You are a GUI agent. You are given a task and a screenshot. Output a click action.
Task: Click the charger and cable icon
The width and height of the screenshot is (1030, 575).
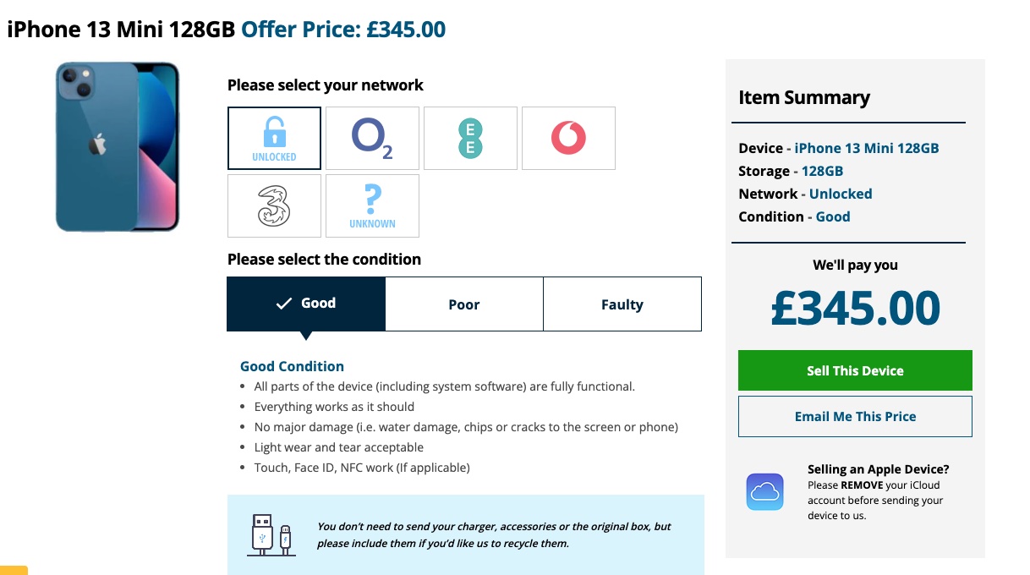(271, 534)
